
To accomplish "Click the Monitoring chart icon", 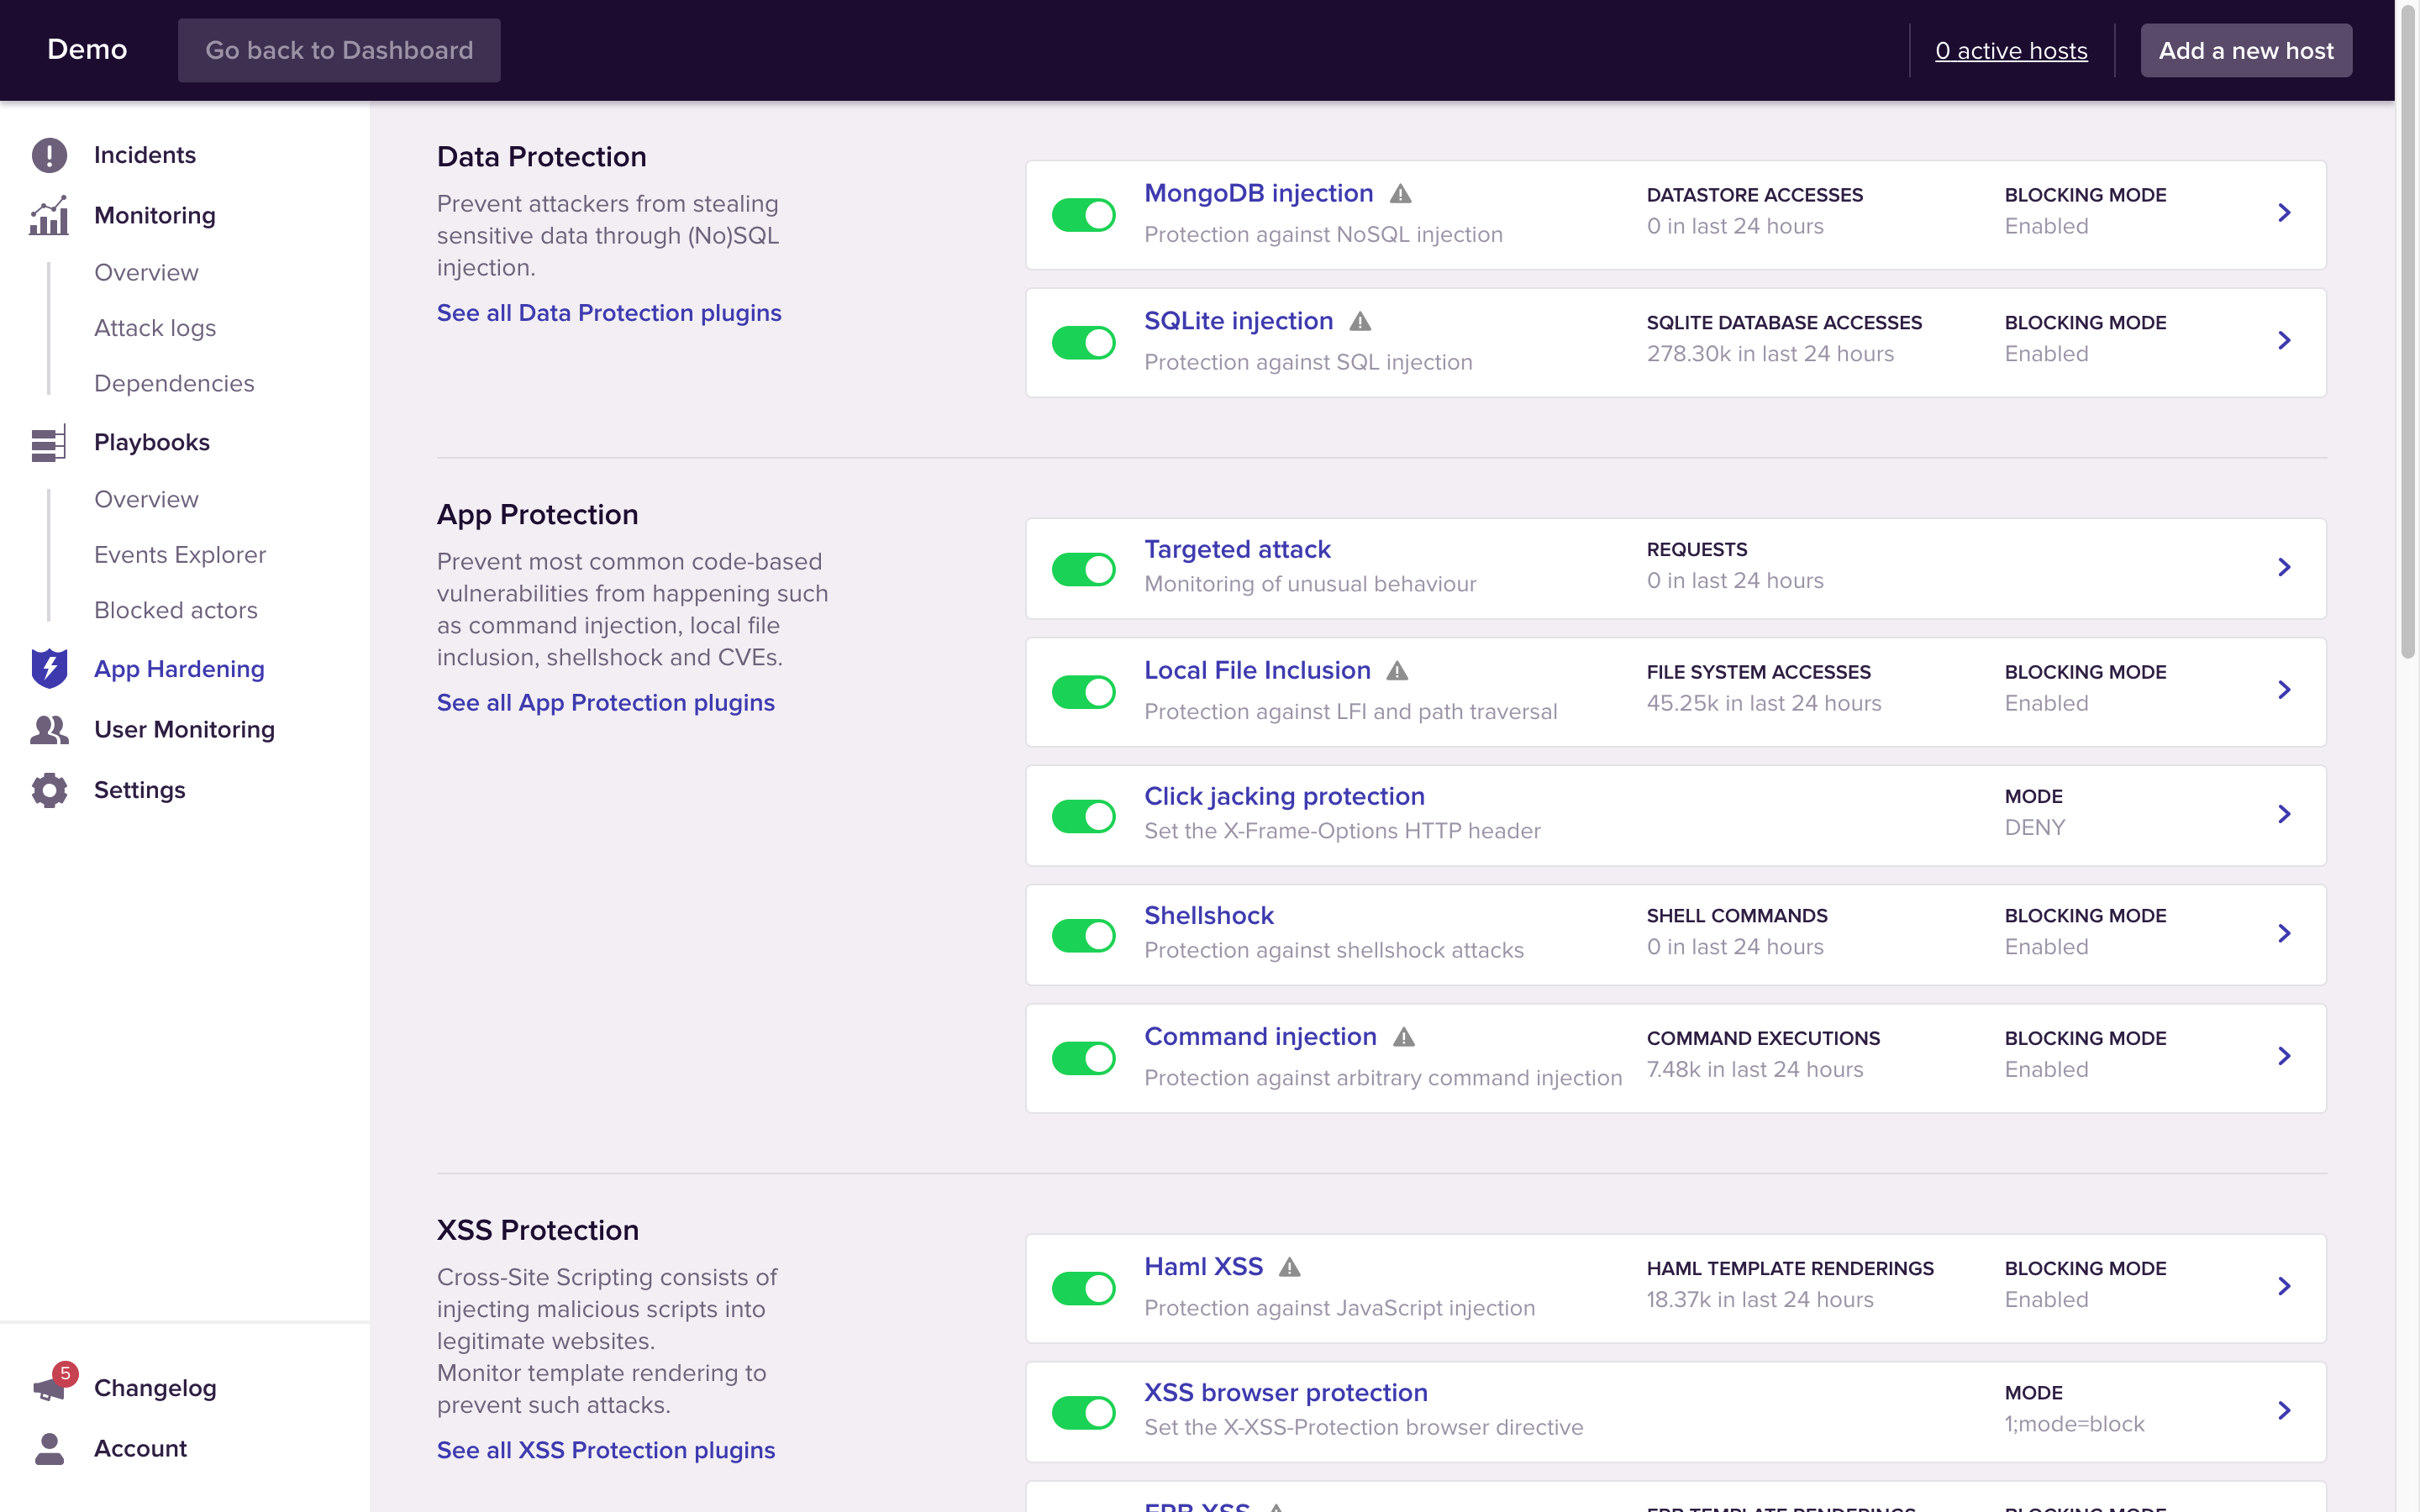I will (x=49, y=215).
